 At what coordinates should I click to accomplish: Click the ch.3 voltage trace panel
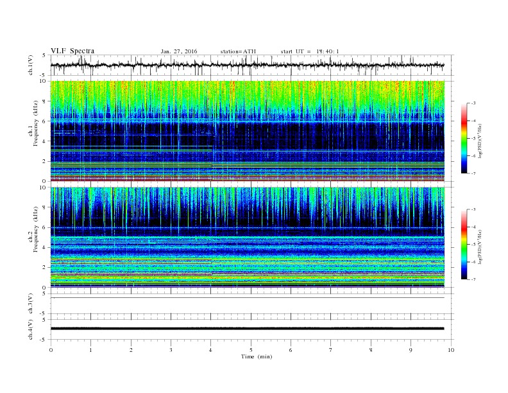[x=252, y=304]
